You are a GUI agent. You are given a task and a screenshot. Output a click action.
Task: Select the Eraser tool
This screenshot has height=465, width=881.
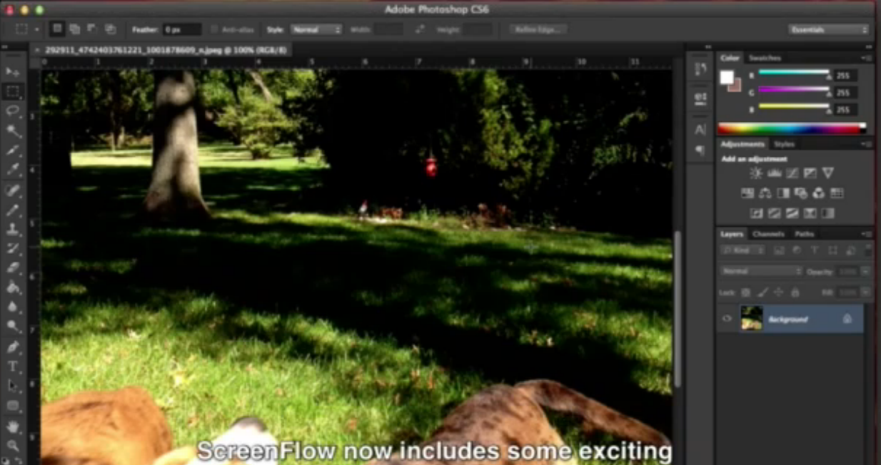13,267
